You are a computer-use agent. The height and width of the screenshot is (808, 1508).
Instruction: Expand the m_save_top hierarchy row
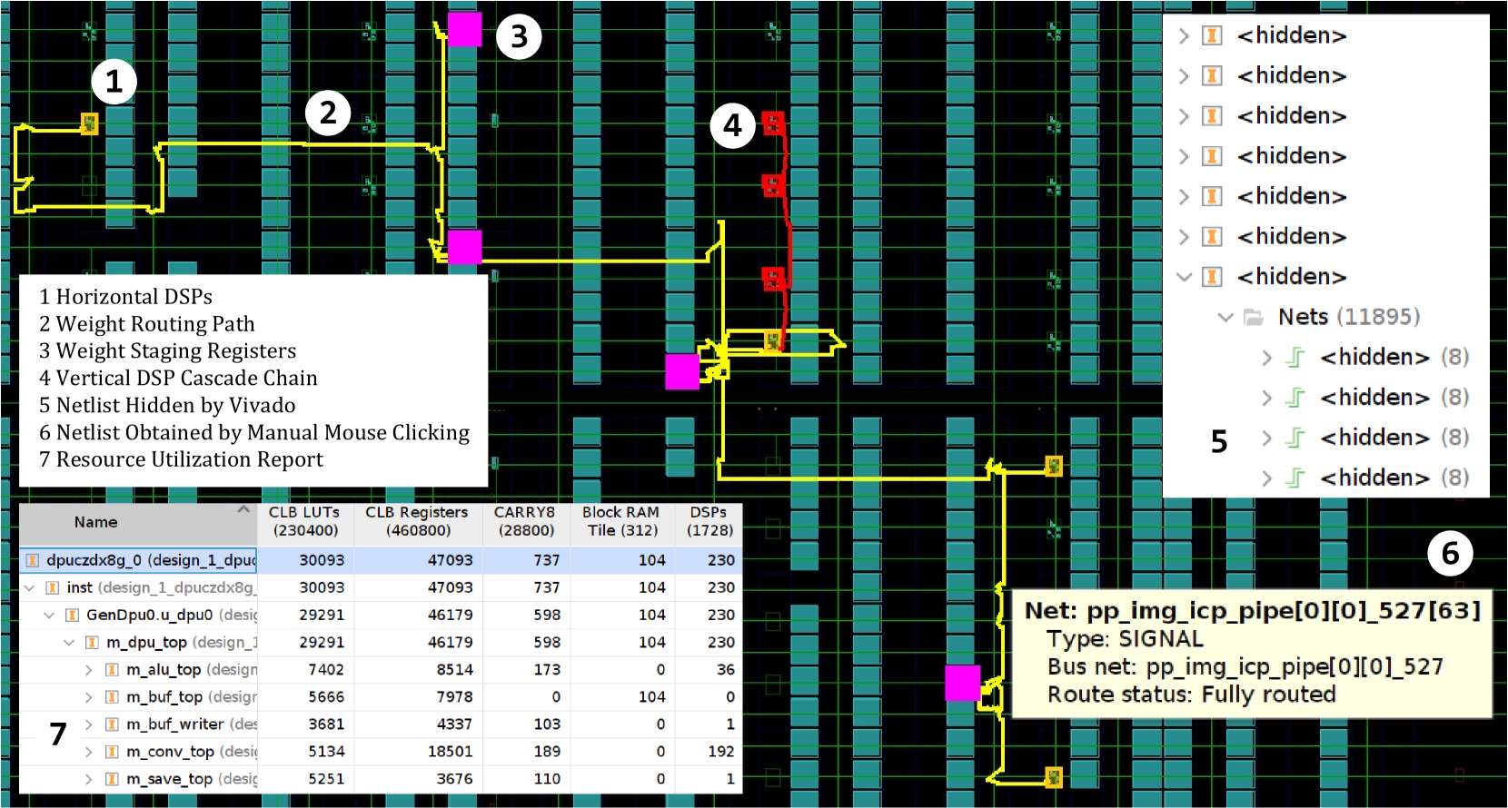89,779
